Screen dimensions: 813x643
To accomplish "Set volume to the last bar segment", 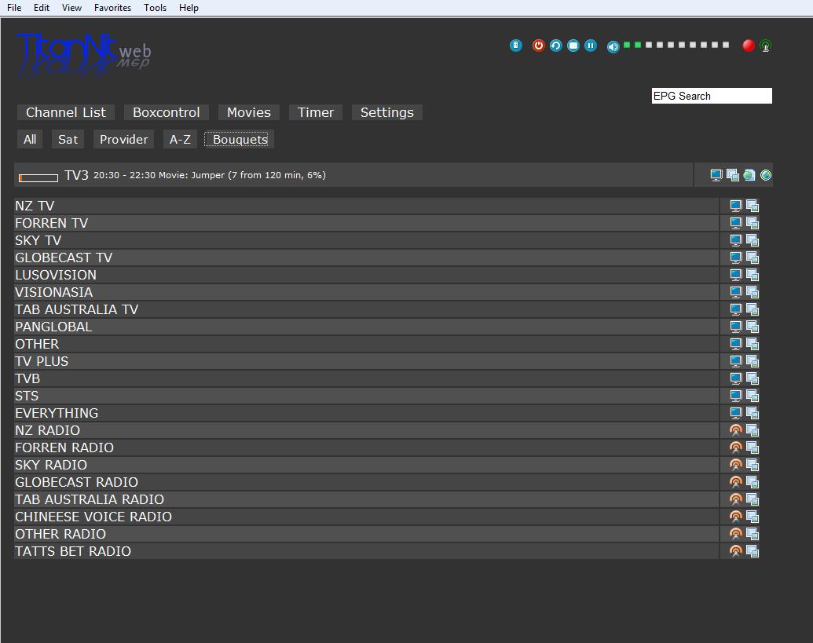I will pos(726,45).
